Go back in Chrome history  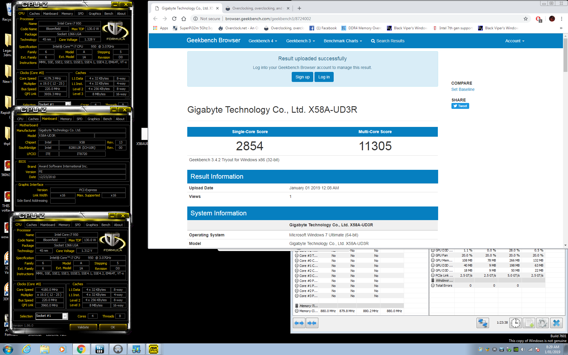point(155,19)
